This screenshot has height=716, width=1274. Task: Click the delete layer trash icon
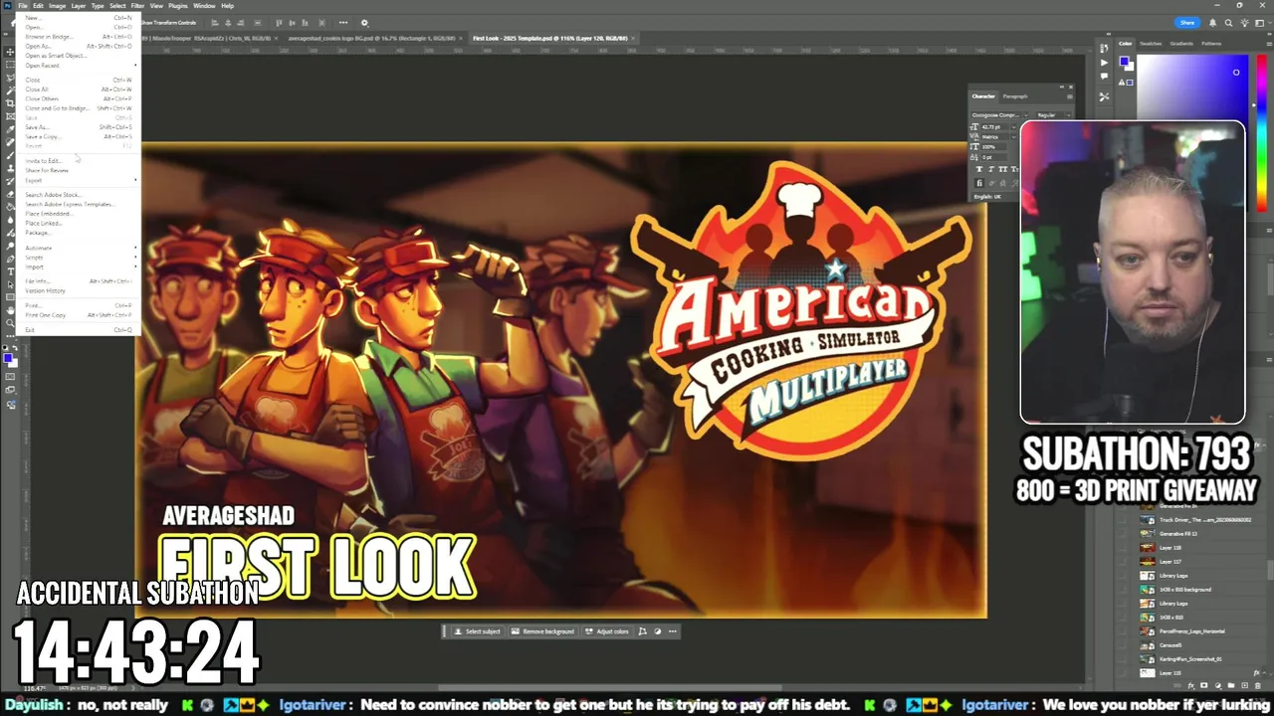click(1258, 685)
